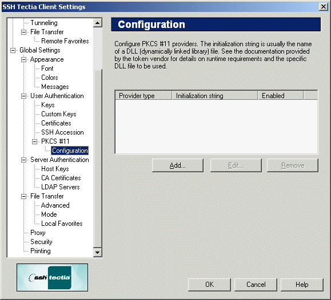Open the Printing settings page
Viewport: 331px width, 300px height.
click(41, 251)
